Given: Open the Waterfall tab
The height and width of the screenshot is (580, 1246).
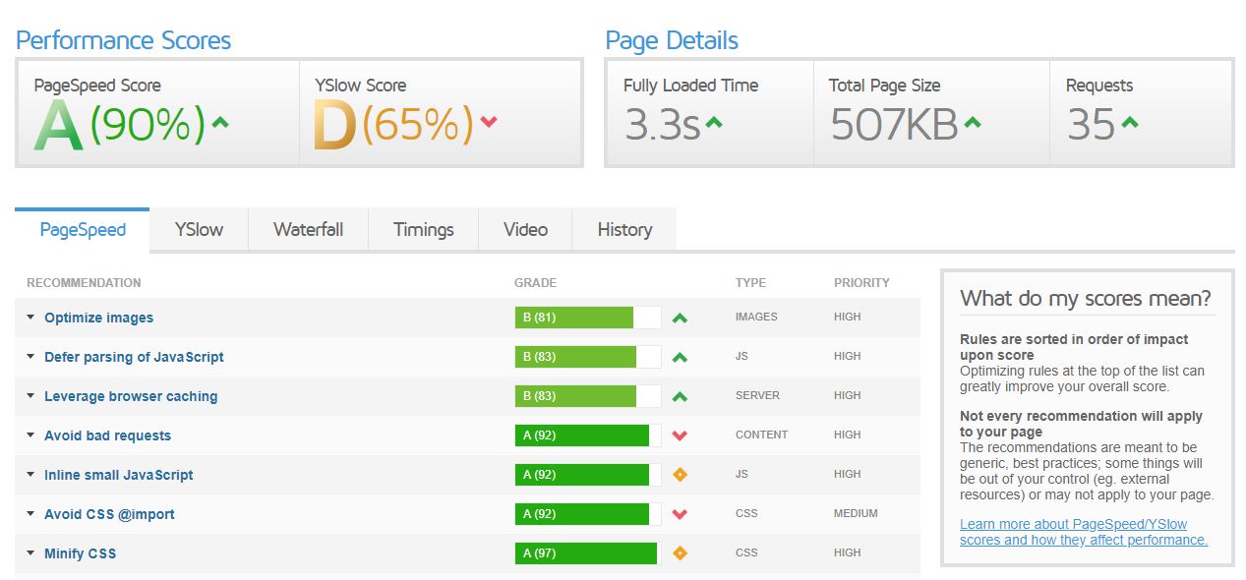Looking at the screenshot, I should (308, 229).
